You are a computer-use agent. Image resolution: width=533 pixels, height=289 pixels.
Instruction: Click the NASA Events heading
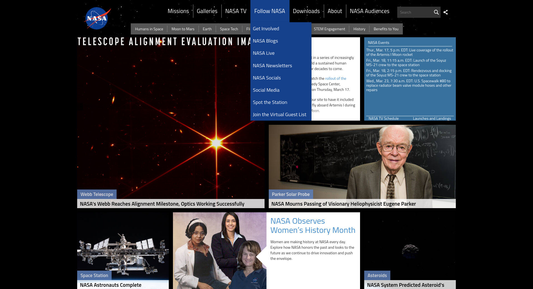click(378, 43)
